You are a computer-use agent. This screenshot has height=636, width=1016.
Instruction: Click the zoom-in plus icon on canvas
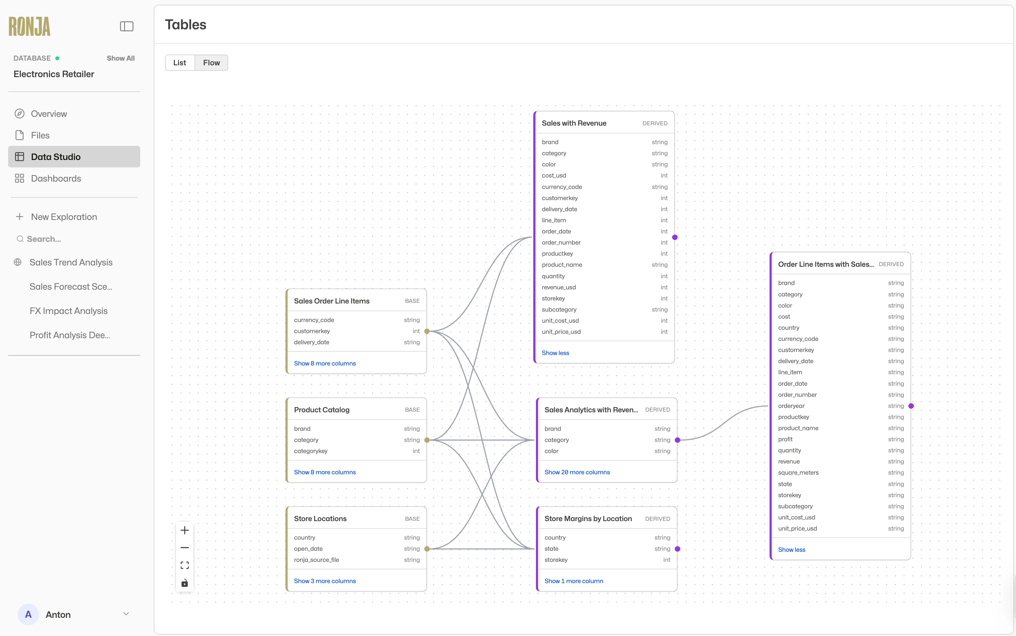pos(185,530)
